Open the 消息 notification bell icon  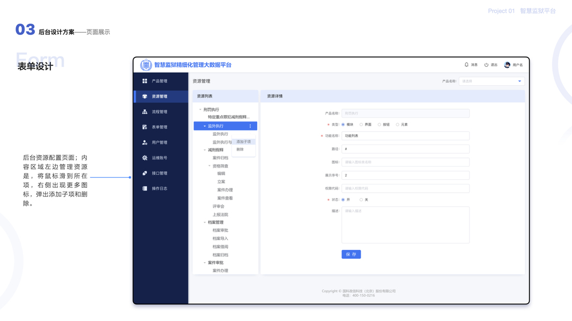(466, 65)
